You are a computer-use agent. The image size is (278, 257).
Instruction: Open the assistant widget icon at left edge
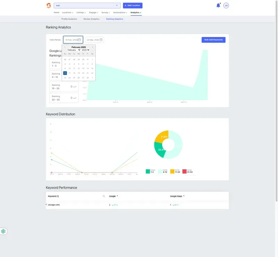pos(3,231)
